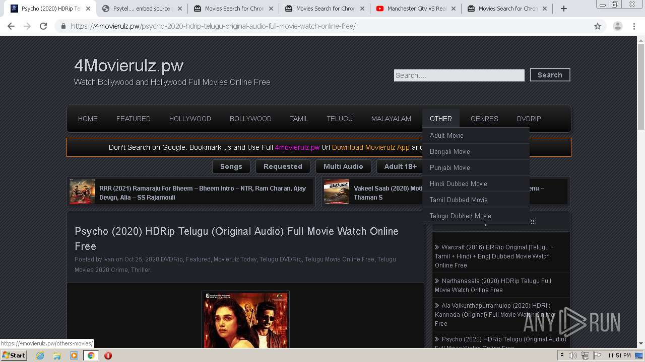This screenshot has height=362, width=645.
Task: Switch to the Manchester City YouTube tab
Action: 416,9
